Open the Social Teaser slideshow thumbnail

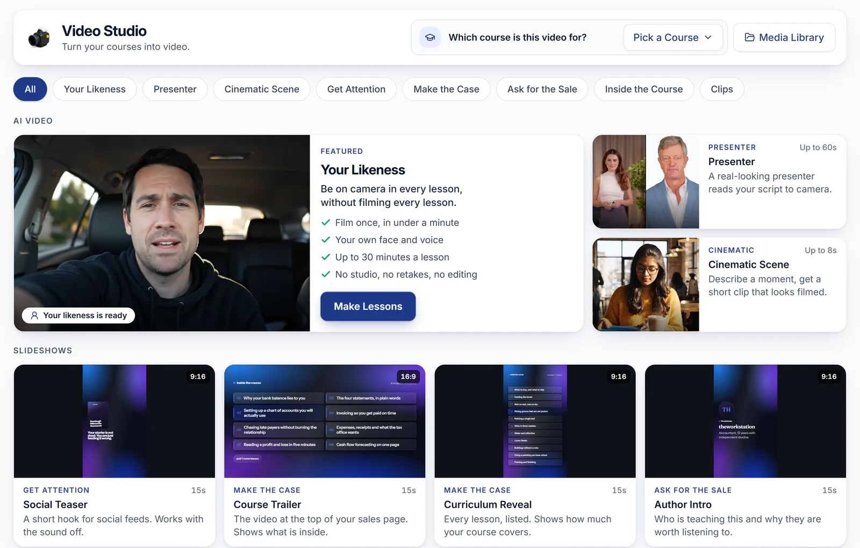(114, 421)
